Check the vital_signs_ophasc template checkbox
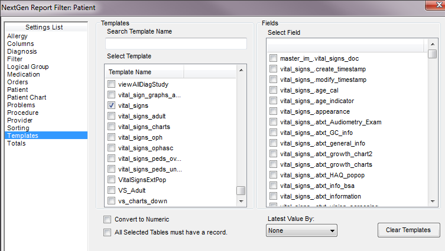Screen dimensions: 445x251 point(112,148)
